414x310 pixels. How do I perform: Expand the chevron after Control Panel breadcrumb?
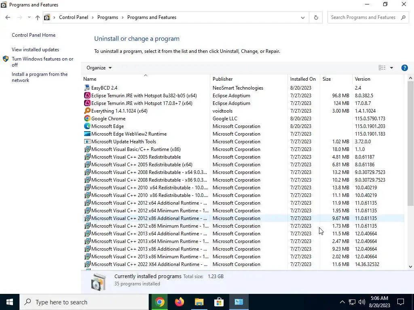[x=93, y=17]
